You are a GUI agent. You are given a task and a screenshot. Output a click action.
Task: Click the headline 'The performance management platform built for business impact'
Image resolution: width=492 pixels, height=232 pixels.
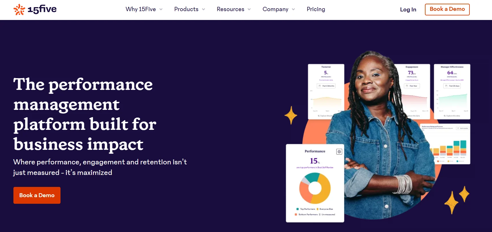click(x=85, y=114)
